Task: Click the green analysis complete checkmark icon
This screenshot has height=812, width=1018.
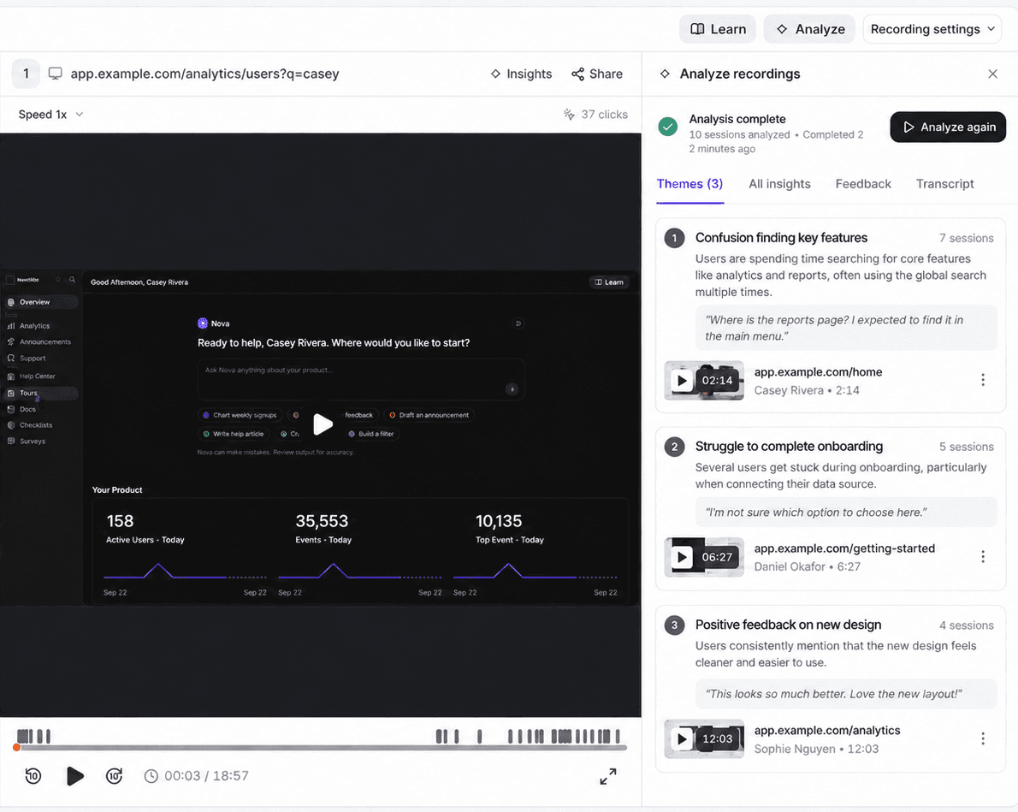Action: coord(667,127)
